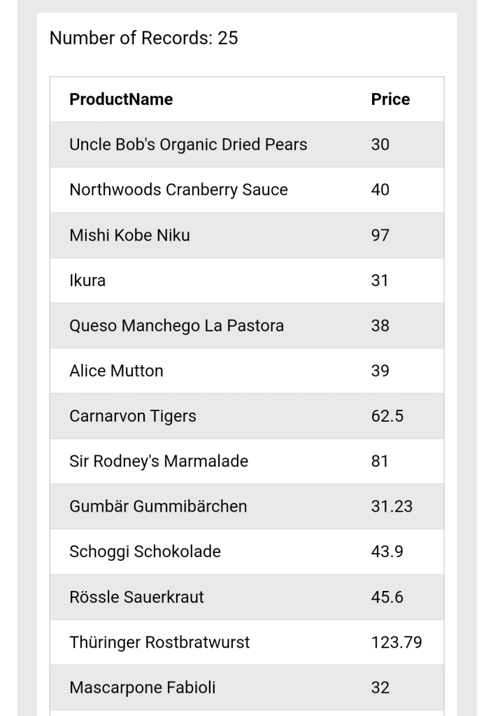This screenshot has height=716, width=493.
Task: Select the Mascarpone Fabioli row
Action: click(x=246, y=687)
